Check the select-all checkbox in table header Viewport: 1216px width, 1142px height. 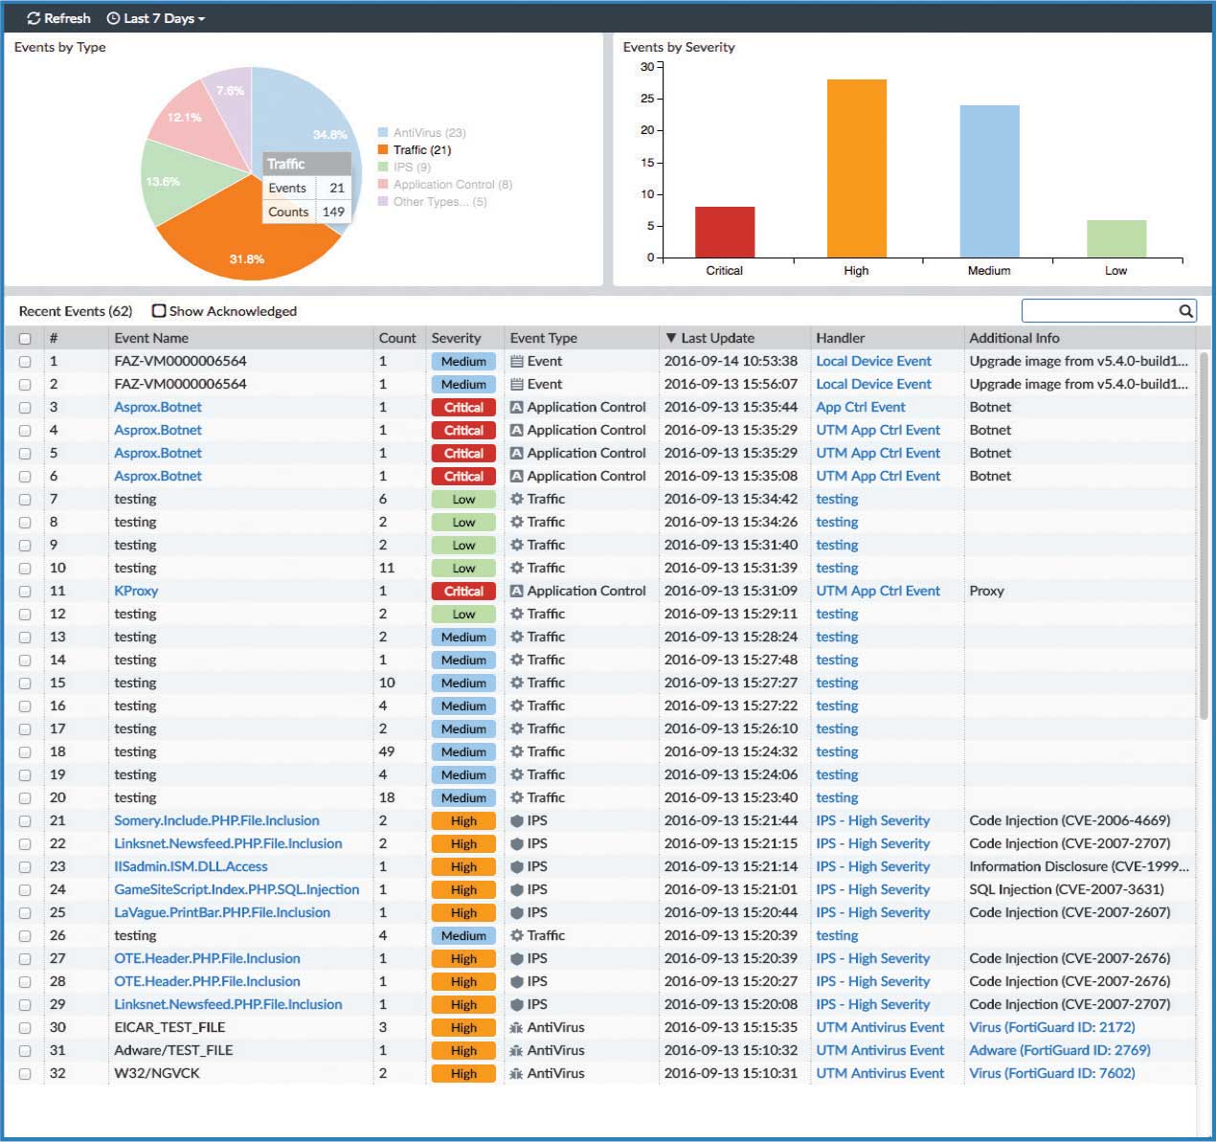point(25,339)
